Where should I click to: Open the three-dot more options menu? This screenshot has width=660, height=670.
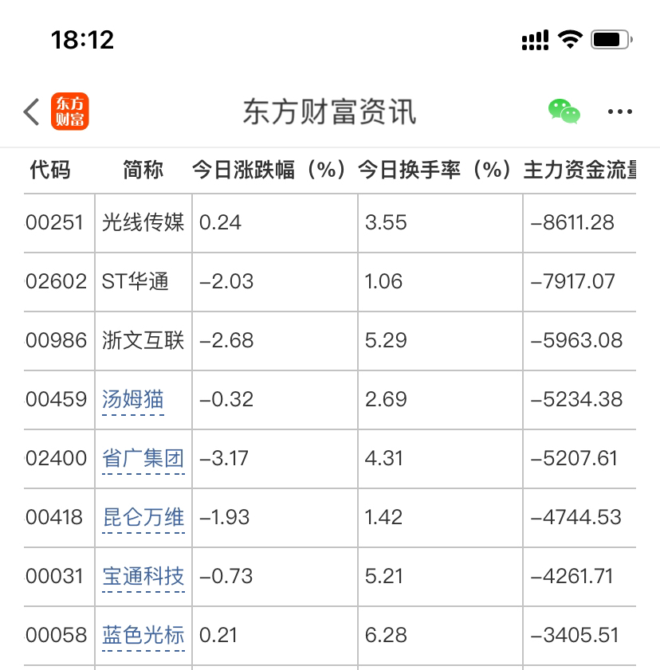tap(620, 112)
